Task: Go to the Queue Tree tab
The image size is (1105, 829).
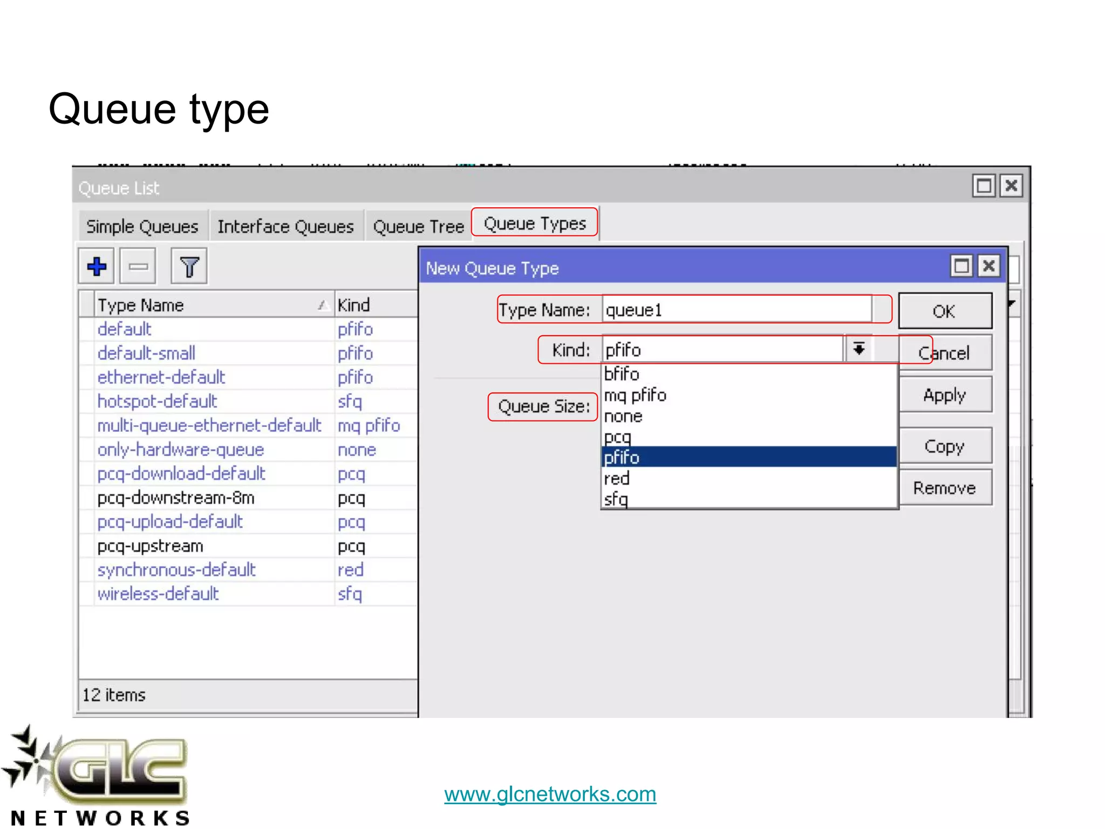Action: (418, 227)
